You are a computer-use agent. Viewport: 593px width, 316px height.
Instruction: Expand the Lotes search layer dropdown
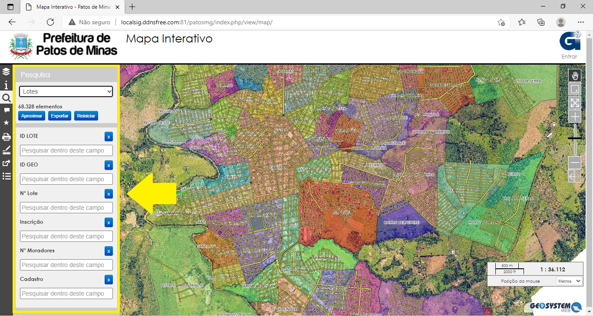66,91
